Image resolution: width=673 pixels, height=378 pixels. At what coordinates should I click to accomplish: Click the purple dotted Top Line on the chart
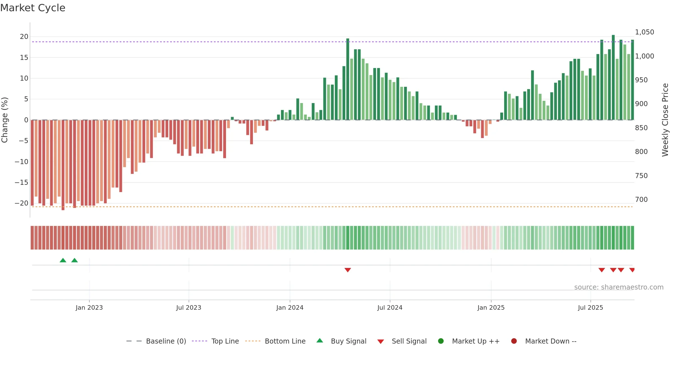[332, 42]
